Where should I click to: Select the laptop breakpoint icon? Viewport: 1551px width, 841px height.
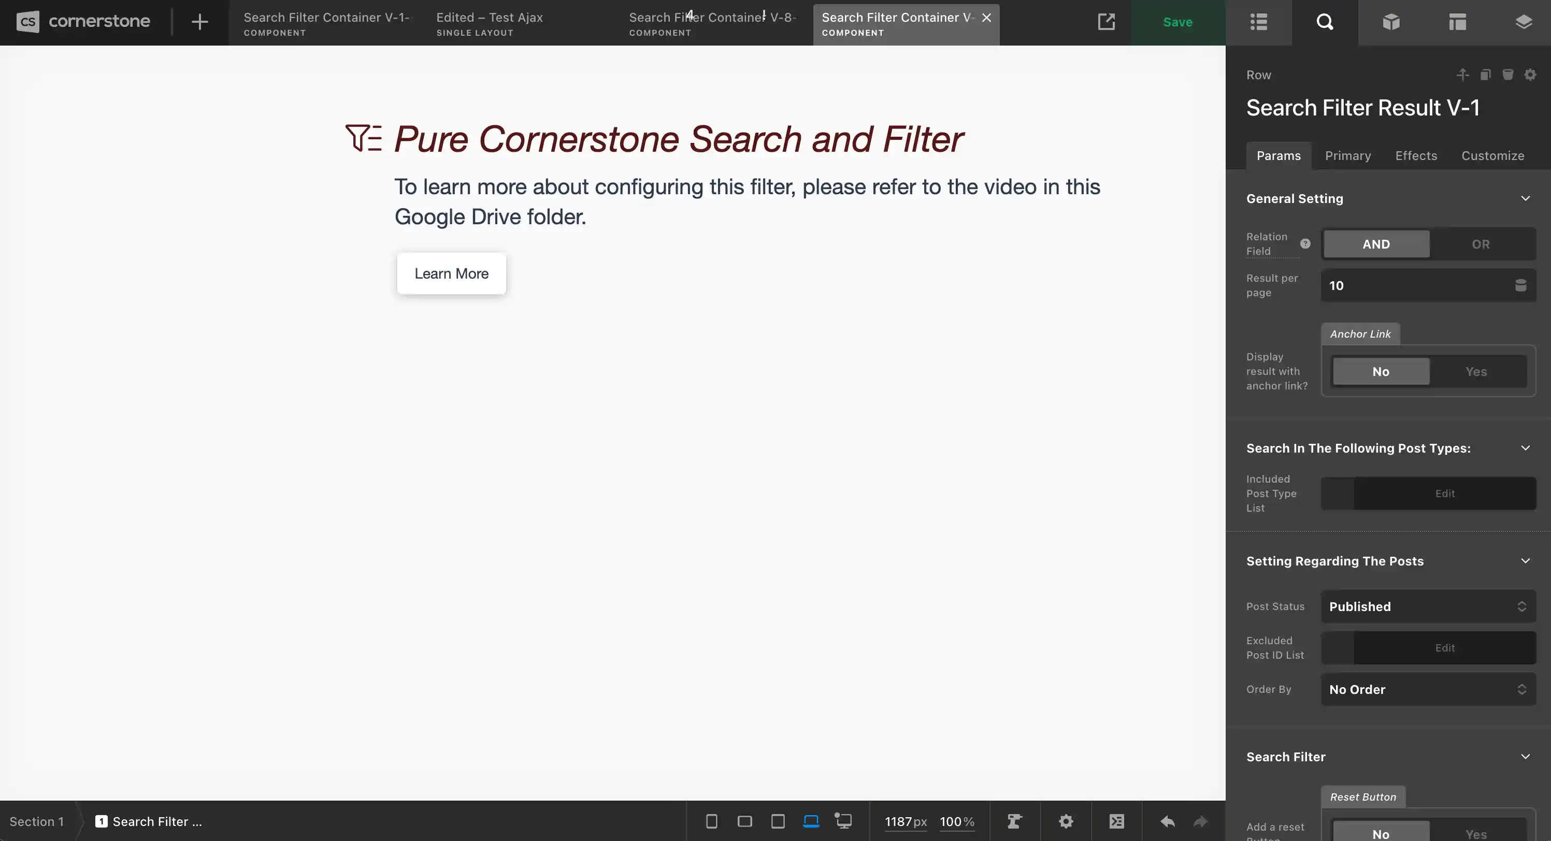click(811, 821)
